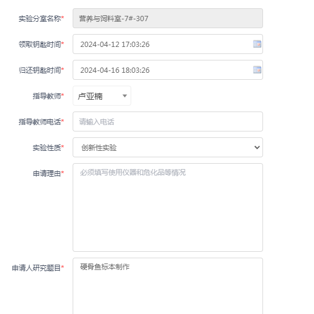The image size is (314, 314).
Task: Focus the 请输入电话 phone input
Action: point(168,121)
